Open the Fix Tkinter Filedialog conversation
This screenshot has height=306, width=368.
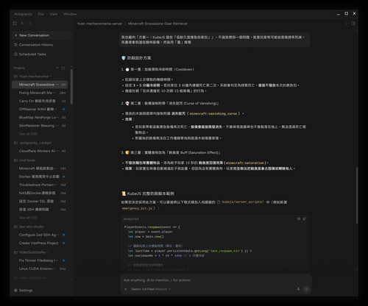pos(40,260)
